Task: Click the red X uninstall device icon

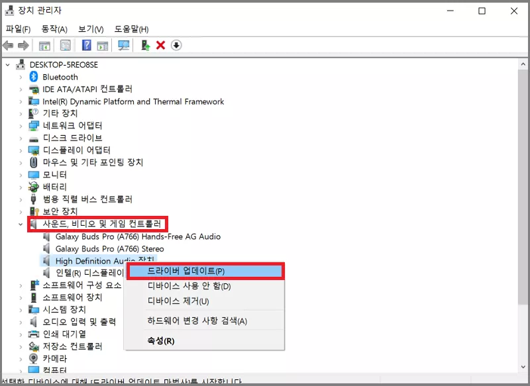Action: pos(160,45)
